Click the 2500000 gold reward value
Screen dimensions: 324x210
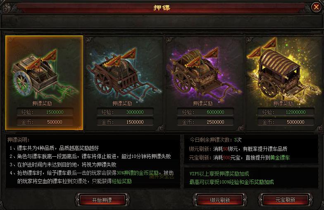pyautogui.click(x=215, y=122)
